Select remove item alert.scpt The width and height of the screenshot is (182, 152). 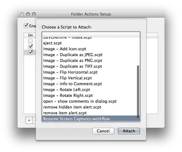tap(91, 113)
